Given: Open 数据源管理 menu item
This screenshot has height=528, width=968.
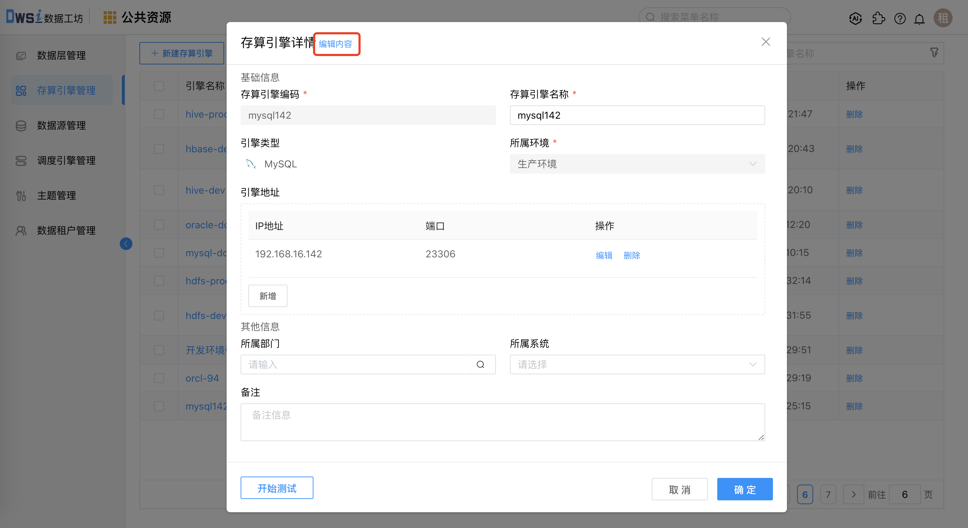Looking at the screenshot, I should (61, 125).
